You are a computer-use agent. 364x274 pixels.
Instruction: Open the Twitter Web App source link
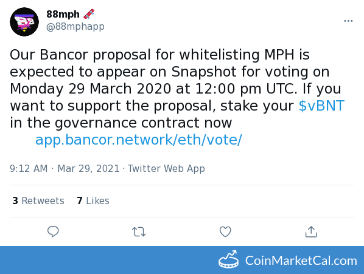coord(166,168)
